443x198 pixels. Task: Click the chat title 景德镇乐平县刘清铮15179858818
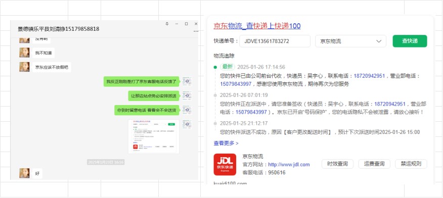click(59, 29)
